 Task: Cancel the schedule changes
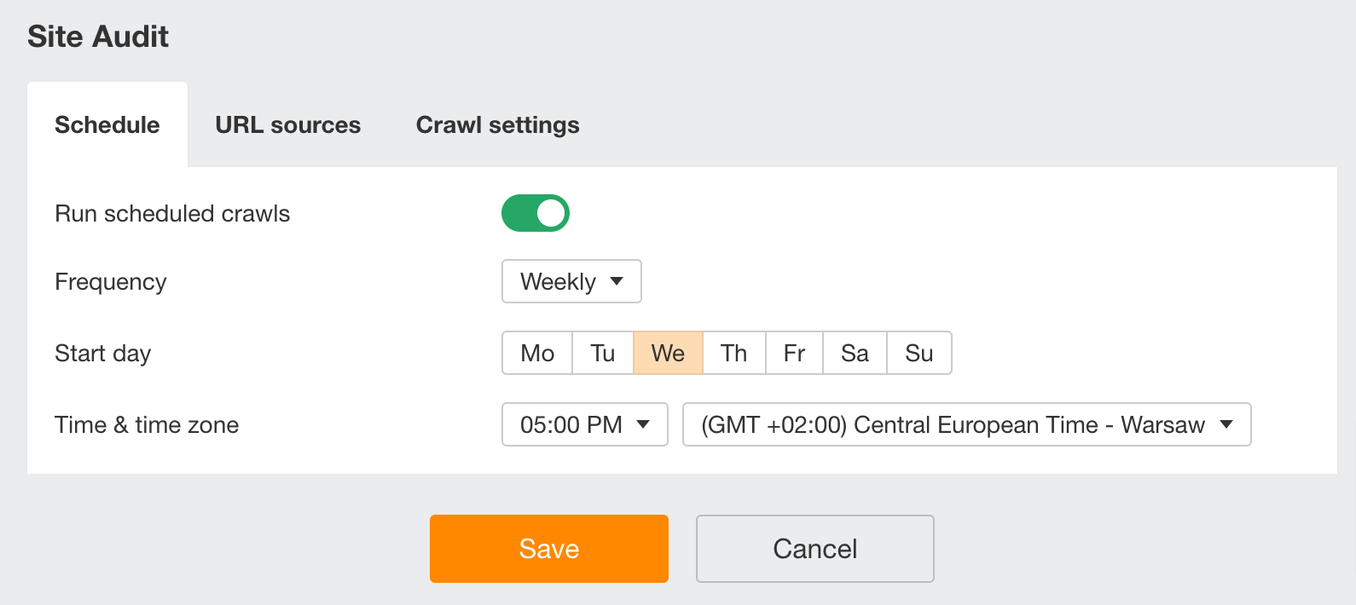[x=814, y=548]
